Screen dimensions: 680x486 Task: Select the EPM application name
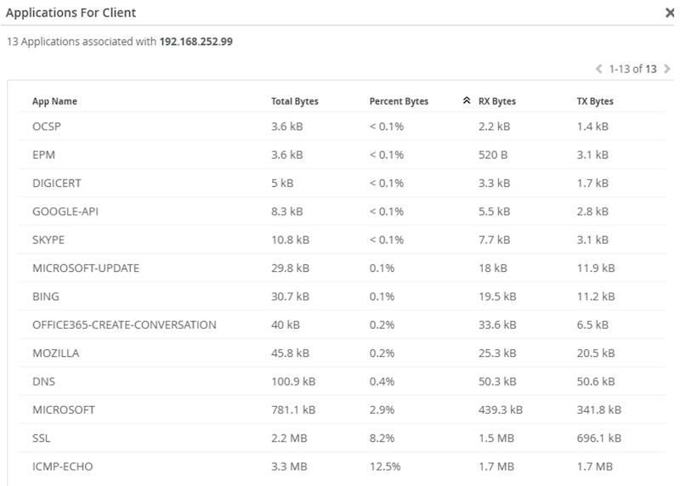point(44,155)
